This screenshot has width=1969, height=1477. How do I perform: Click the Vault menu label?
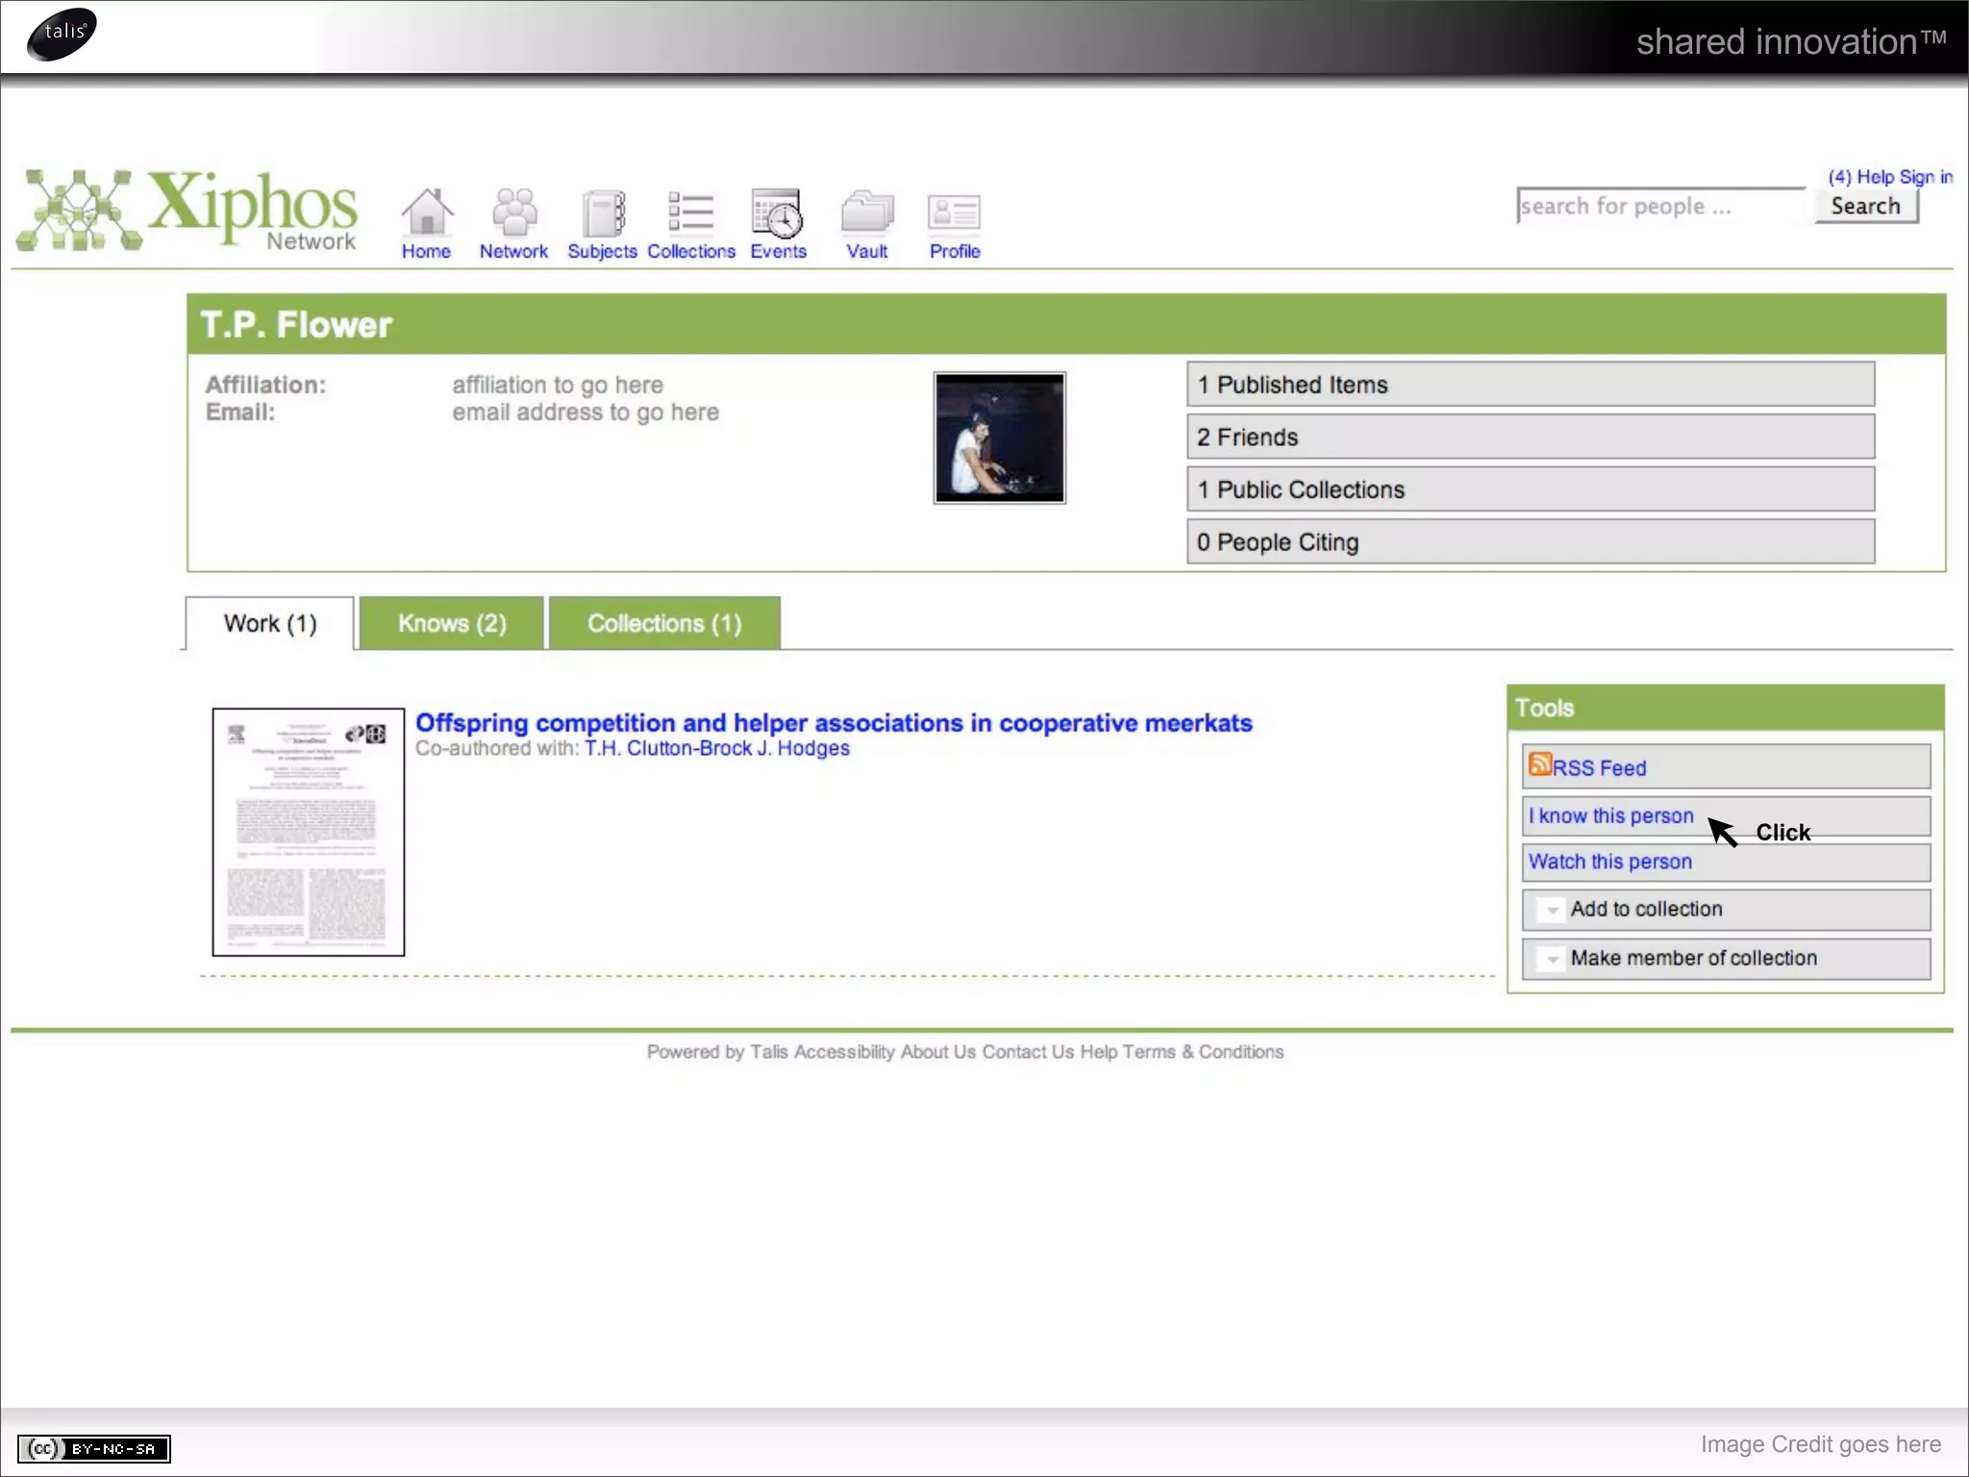866,251
